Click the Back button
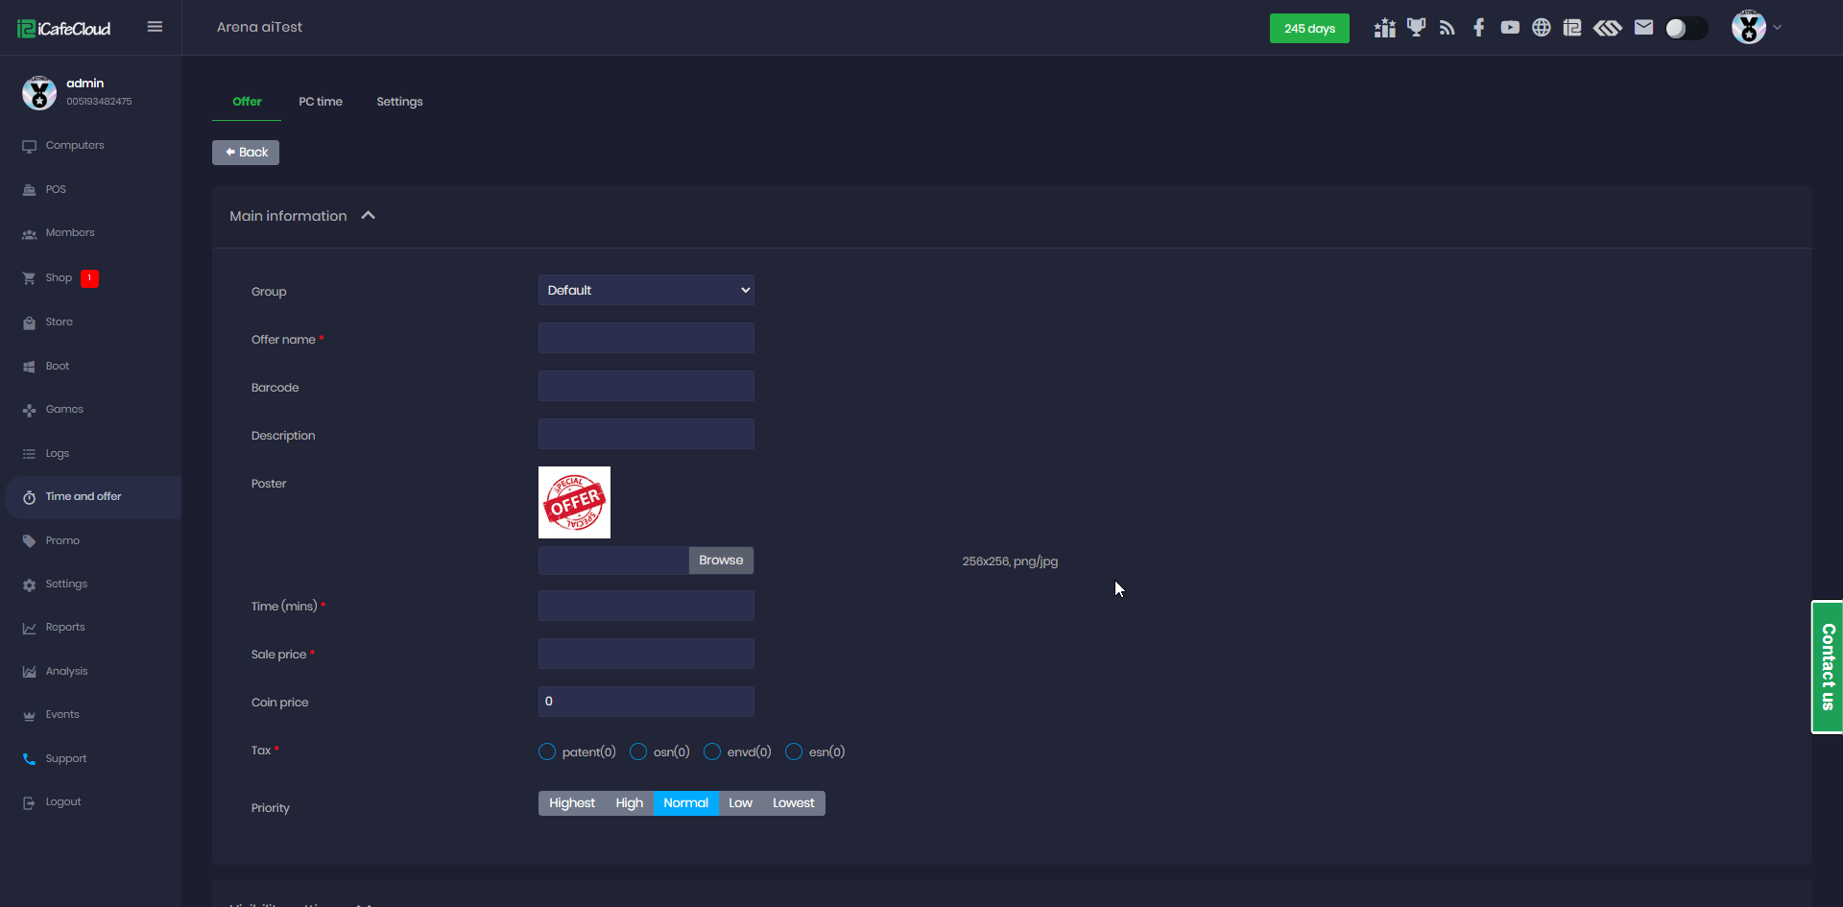Screen dimensions: 1843x907 [x=246, y=153]
